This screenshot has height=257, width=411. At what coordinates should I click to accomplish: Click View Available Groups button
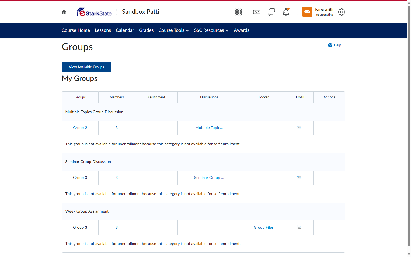tap(86, 67)
